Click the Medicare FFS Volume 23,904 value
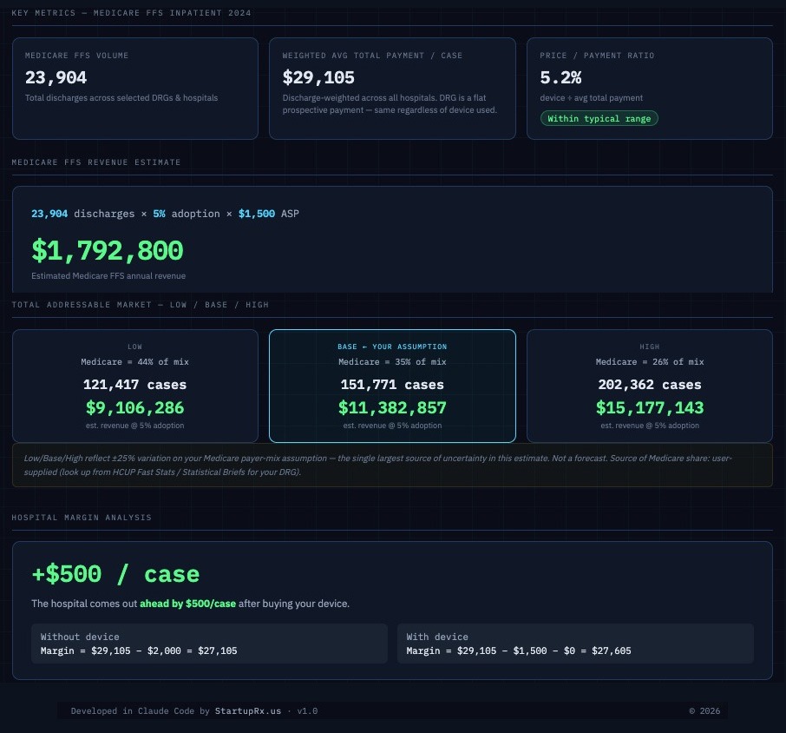 [x=56, y=77]
